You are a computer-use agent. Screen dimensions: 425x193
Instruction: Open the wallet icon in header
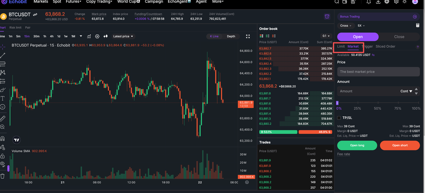(345, 2)
